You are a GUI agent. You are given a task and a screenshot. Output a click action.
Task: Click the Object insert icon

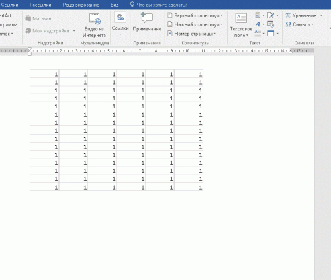(271, 34)
